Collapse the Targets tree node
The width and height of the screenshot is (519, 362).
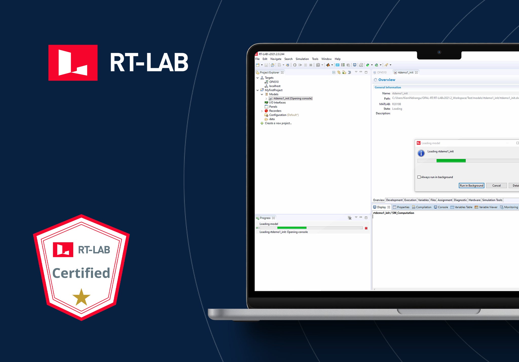coord(258,78)
